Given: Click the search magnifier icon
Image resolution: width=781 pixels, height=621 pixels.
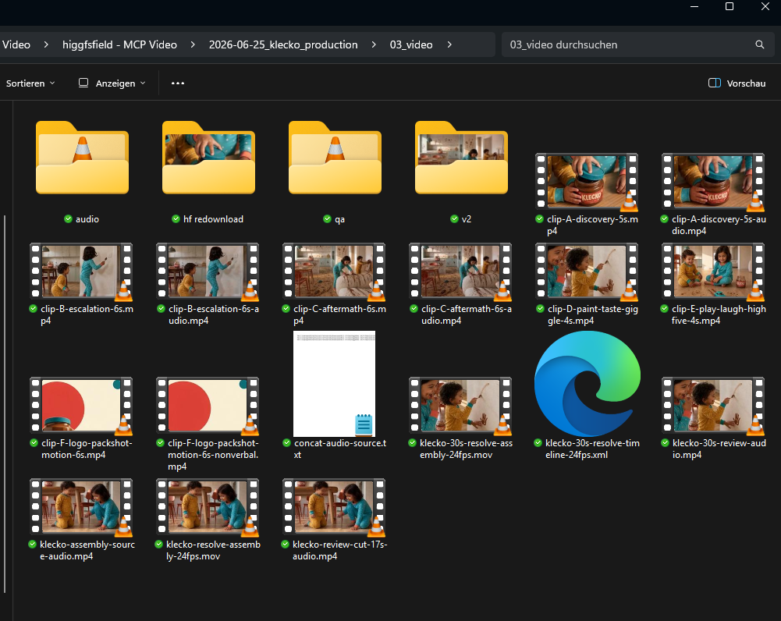Looking at the screenshot, I should (760, 44).
